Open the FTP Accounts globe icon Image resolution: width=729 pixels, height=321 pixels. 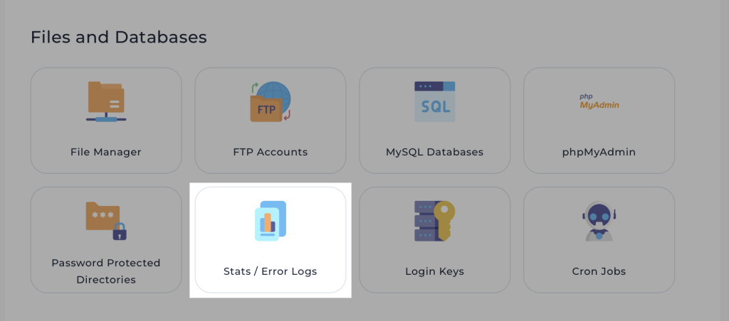(x=271, y=102)
